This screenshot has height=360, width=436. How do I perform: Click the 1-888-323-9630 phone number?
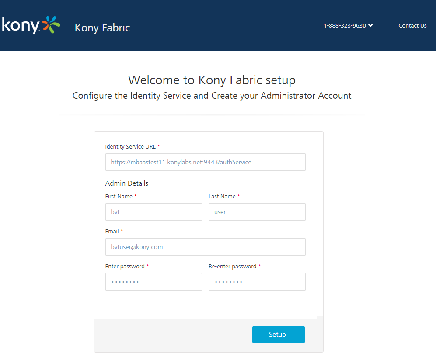345,25
